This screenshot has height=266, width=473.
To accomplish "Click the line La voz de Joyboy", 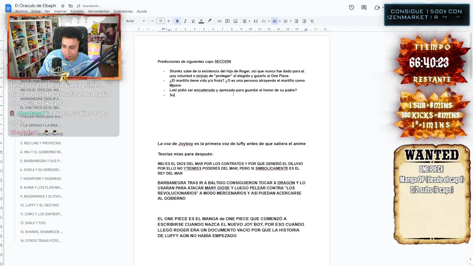I will pyautogui.click(x=231, y=143).
